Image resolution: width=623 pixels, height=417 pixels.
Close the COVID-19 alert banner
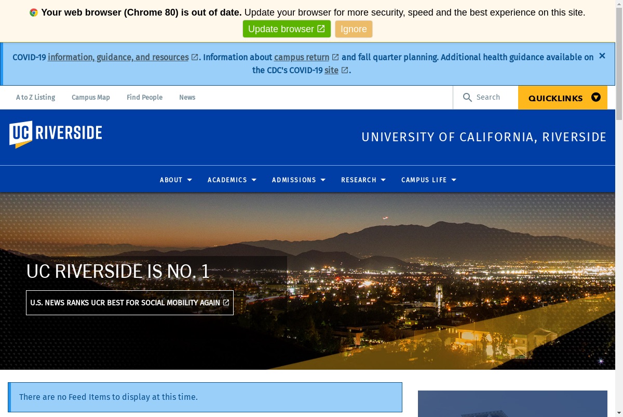click(602, 56)
